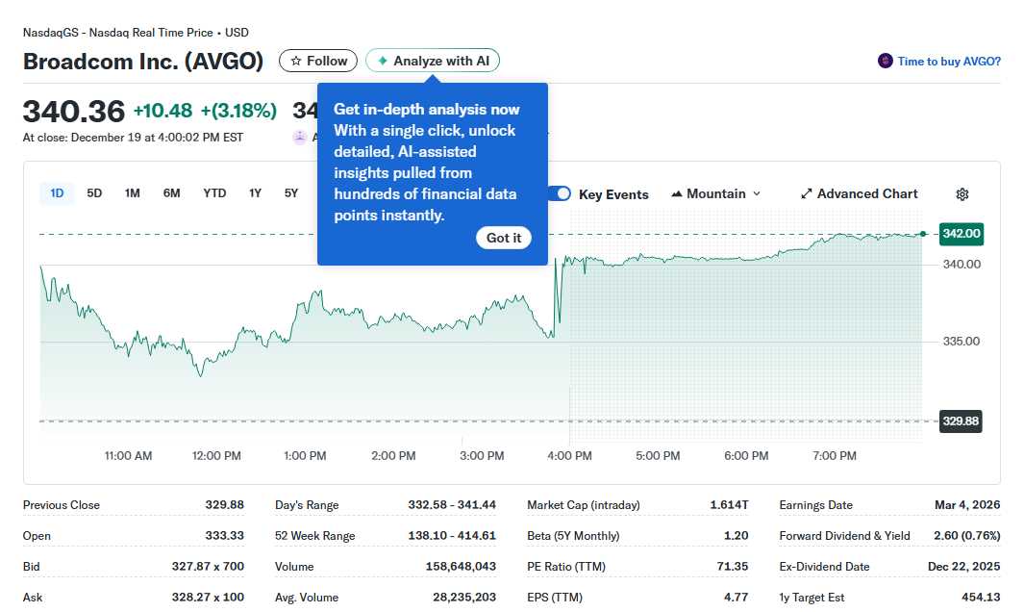The width and height of the screenshot is (1024, 612).
Task: Select the 1Y chart period
Action: click(255, 192)
